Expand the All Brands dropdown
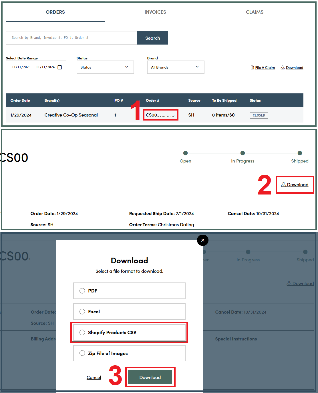 point(176,67)
